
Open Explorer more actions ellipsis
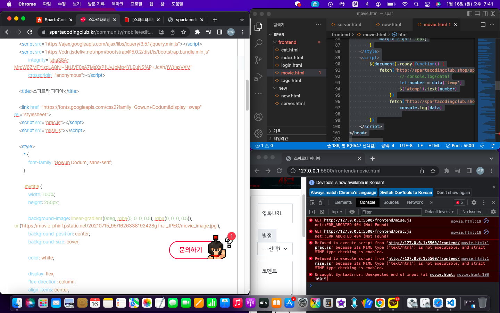coord(318,25)
